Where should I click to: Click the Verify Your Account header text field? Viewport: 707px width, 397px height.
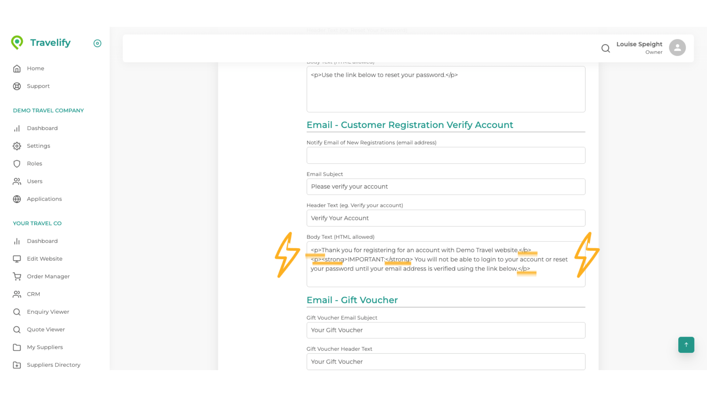[x=446, y=218]
